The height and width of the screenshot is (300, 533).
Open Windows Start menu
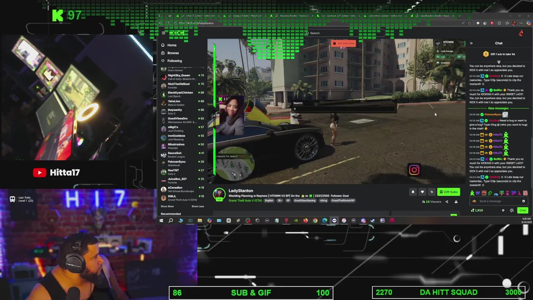point(161,220)
